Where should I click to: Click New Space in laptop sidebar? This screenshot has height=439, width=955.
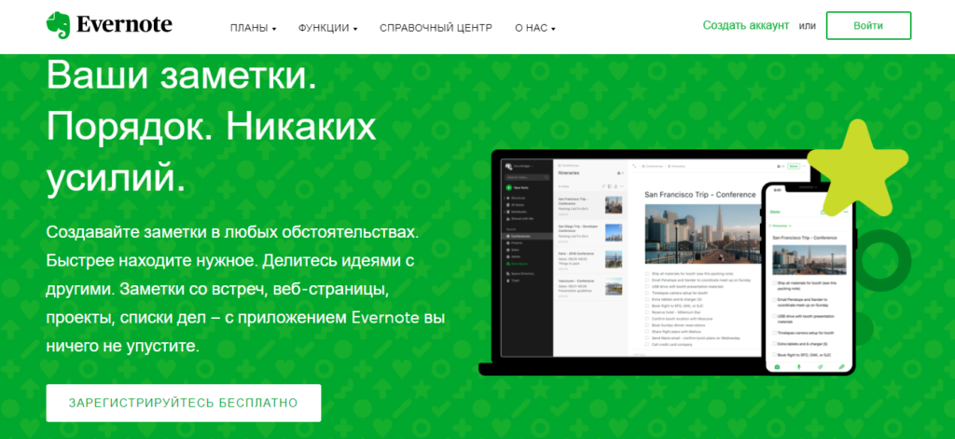(x=519, y=264)
